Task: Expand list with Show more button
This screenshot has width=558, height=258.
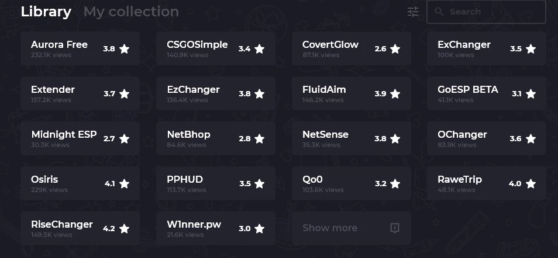Action: [352, 228]
